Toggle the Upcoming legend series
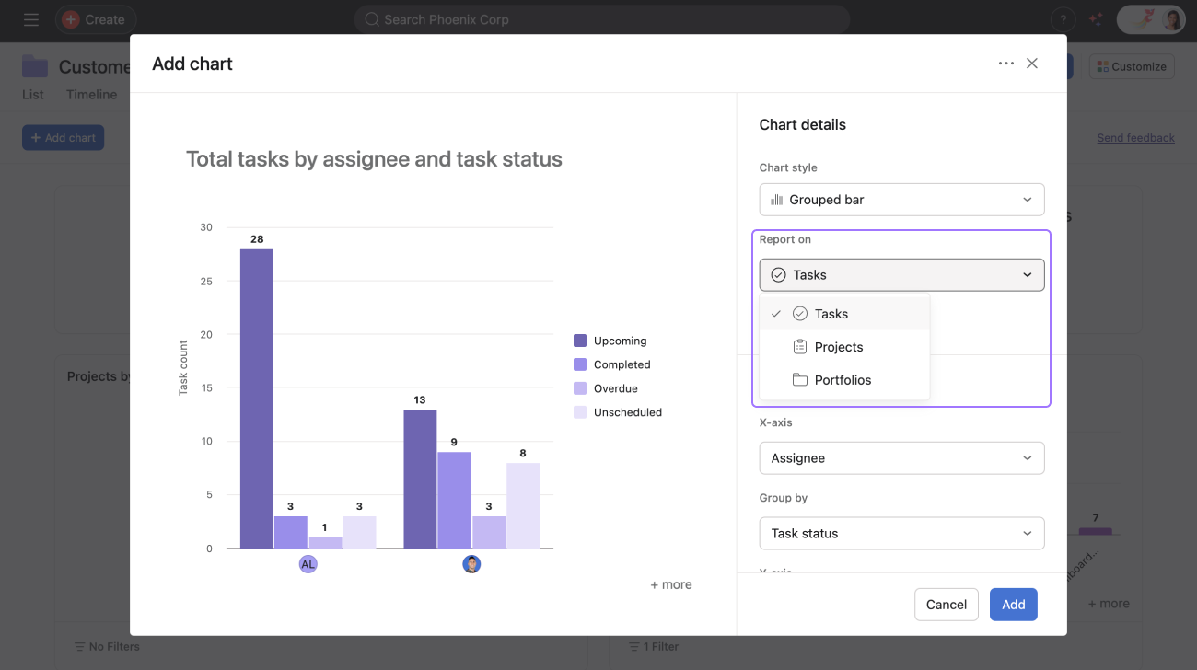 pyautogui.click(x=620, y=341)
